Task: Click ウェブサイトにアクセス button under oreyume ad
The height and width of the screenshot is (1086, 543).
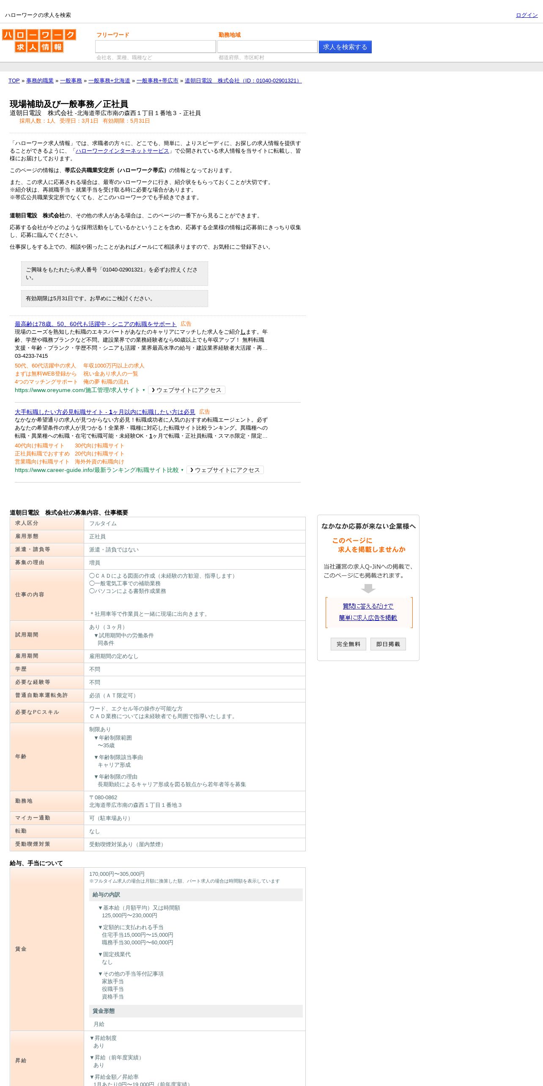Action: tap(186, 390)
